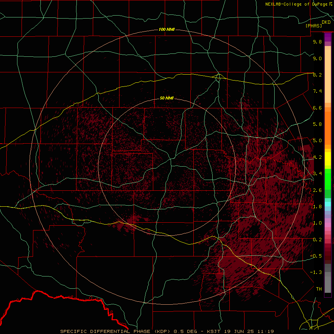Click the -0.5 value on the scale
Image resolution: width=334 pixels, height=334 pixels.
pyautogui.click(x=316, y=256)
